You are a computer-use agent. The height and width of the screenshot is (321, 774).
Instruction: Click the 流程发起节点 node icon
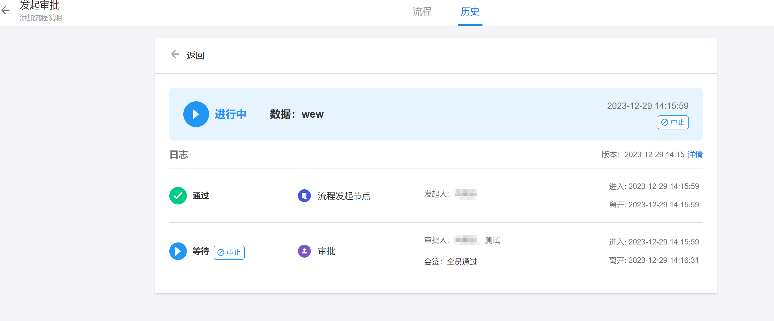coord(304,196)
